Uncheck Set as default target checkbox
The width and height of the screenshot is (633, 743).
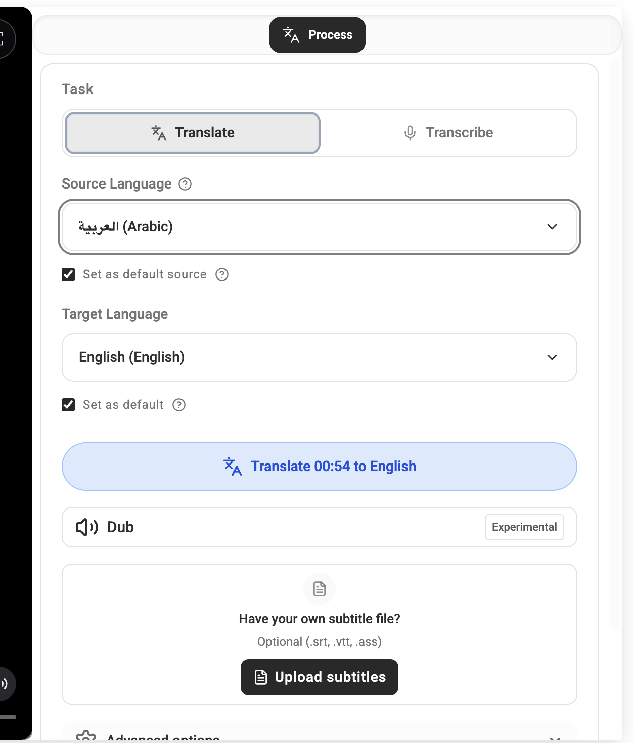click(68, 405)
